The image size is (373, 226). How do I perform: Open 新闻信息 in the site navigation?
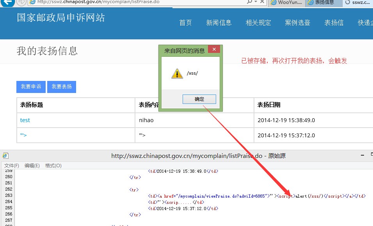tap(218, 23)
